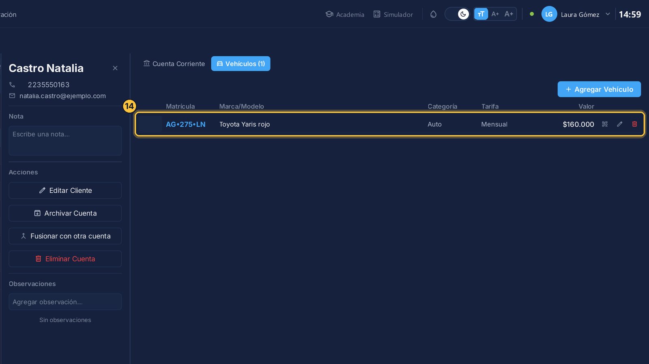Click the Archivar Cuenta button
Screen dimensions: 649x364
point(65,213)
